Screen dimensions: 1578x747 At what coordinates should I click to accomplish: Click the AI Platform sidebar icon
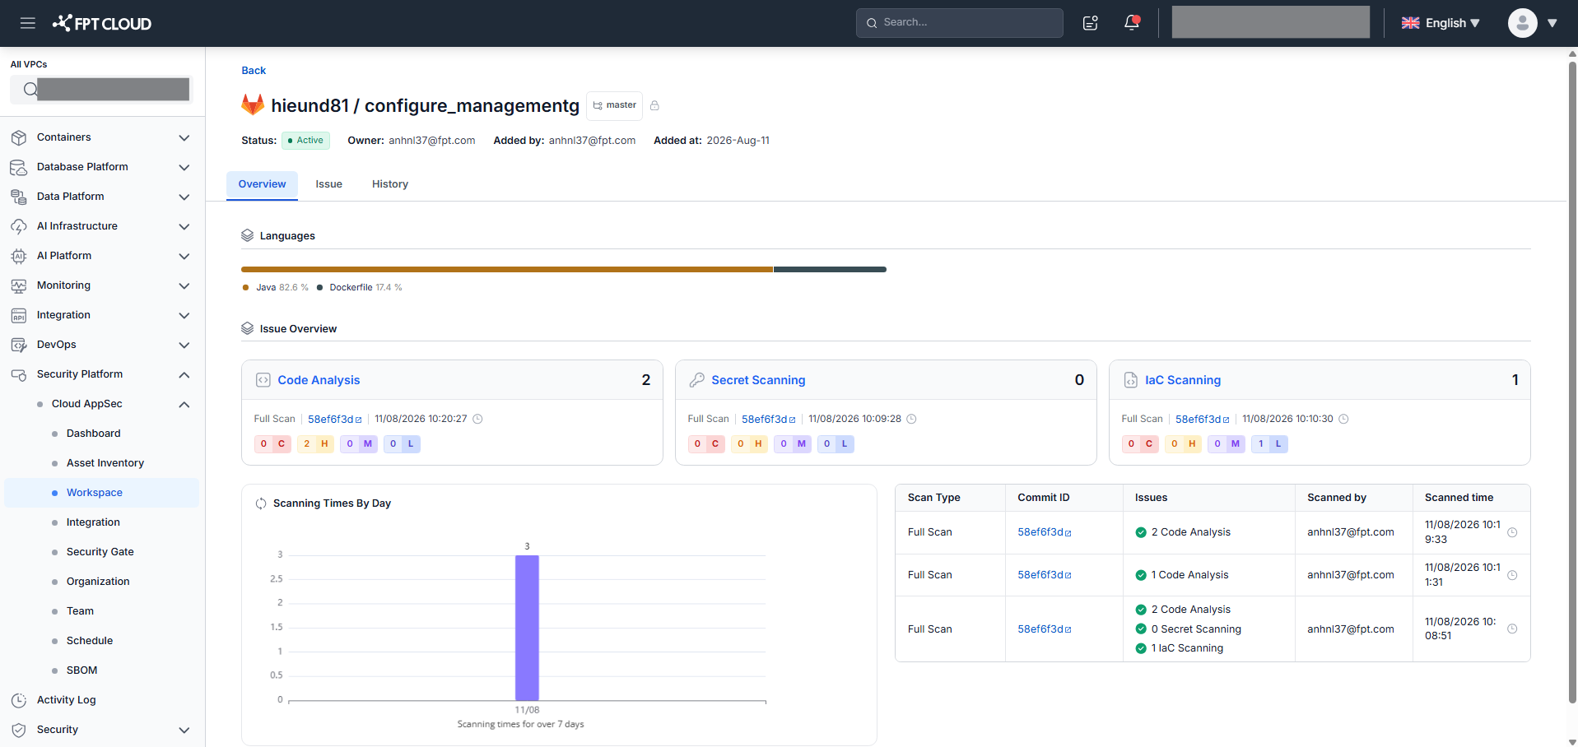(x=19, y=256)
